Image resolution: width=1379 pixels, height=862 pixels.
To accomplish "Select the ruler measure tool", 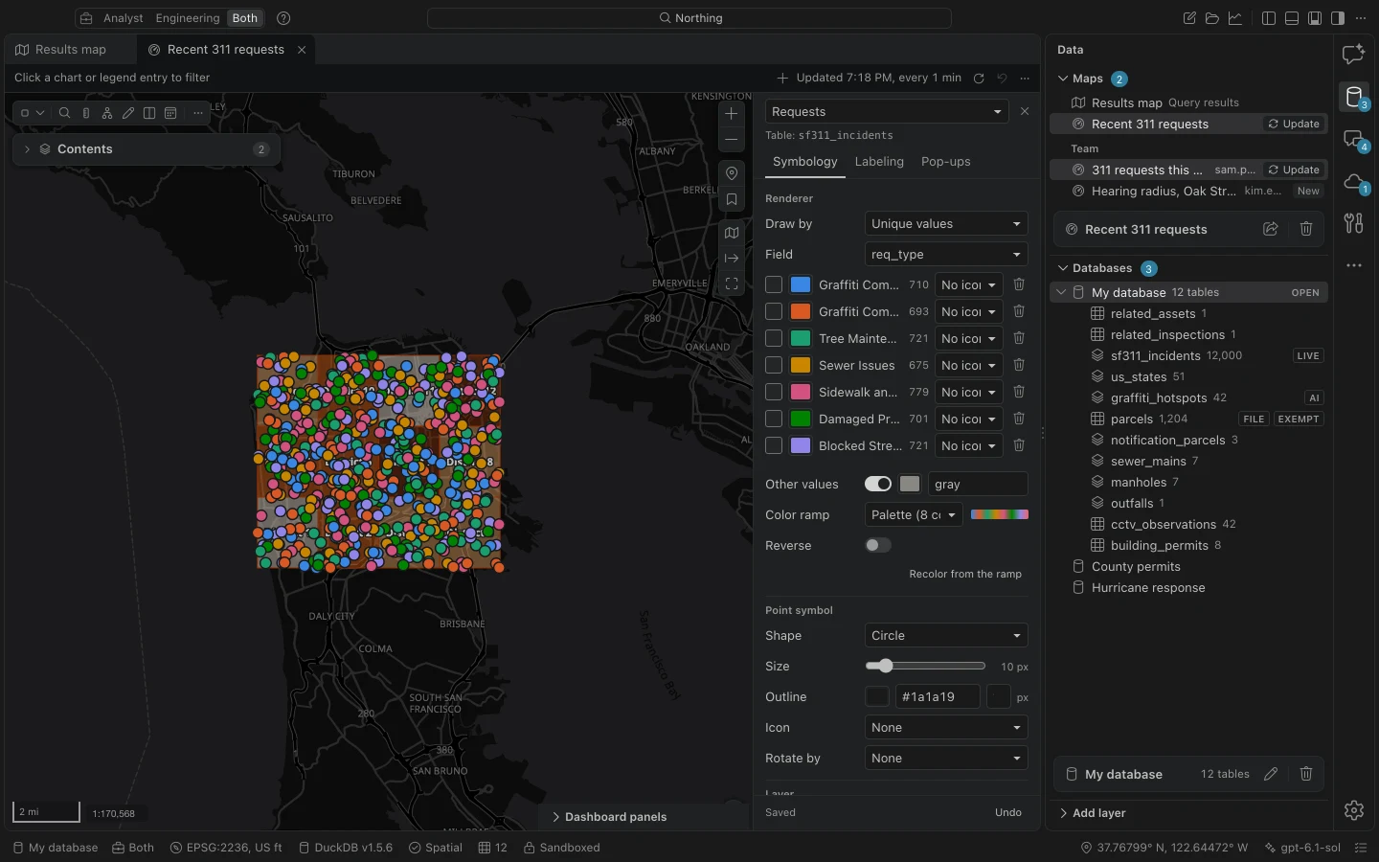I will click(86, 113).
